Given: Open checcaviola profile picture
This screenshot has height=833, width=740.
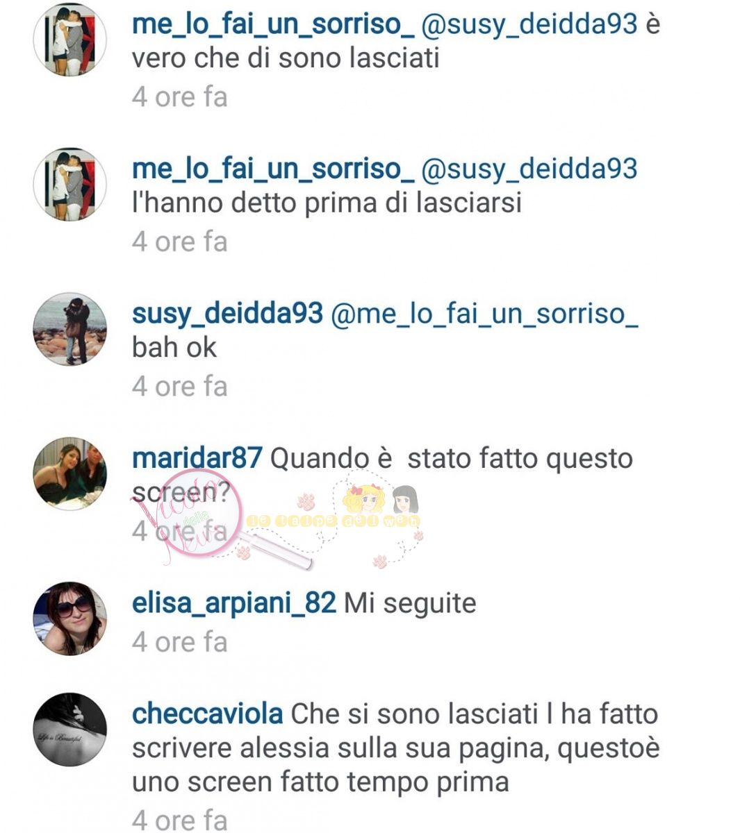Looking at the screenshot, I should click(x=70, y=729).
